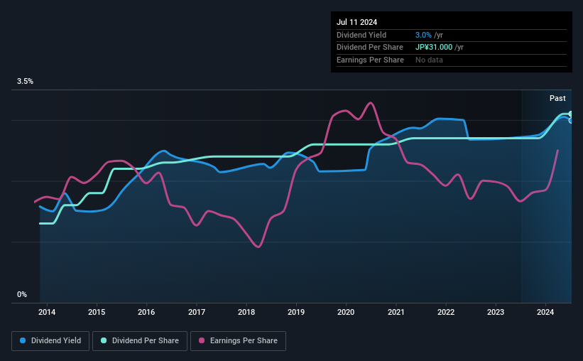Select the 2015 x-axis label

[97, 312]
